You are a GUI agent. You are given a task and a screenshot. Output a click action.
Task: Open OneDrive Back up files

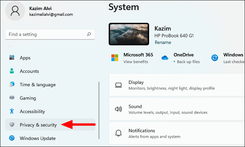pyautogui.click(x=188, y=62)
